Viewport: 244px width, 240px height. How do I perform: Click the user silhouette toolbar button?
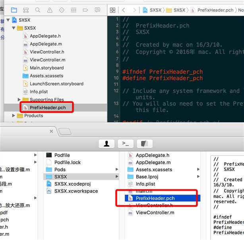pyautogui.click(x=107, y=144)
